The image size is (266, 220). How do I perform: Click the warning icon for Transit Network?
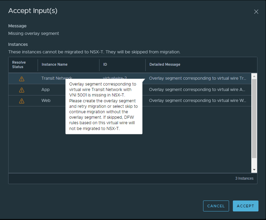click(x=22, y=79)
